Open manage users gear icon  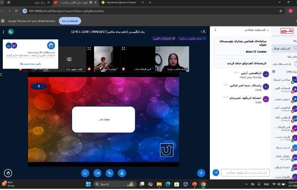point(273,71)
